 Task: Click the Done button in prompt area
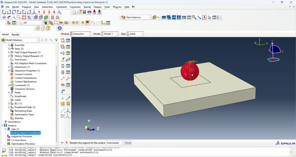pos(128,143)
